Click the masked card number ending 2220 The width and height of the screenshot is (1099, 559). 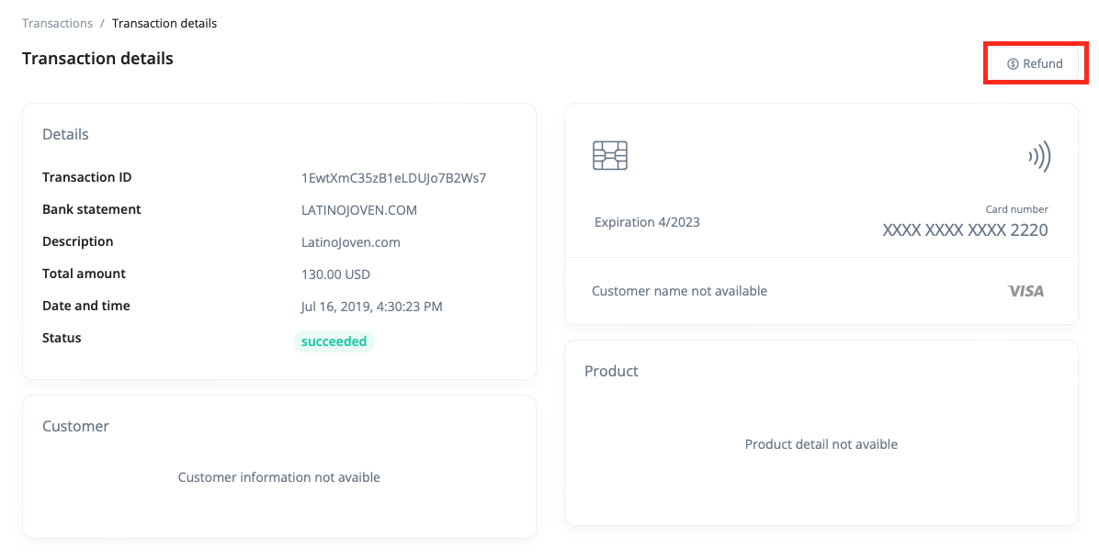(965, 230)
